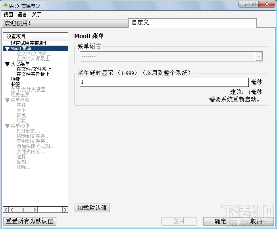Switch to the 自定义 tab
This screenshot has width=277, height=229.
tap(192, 23)
